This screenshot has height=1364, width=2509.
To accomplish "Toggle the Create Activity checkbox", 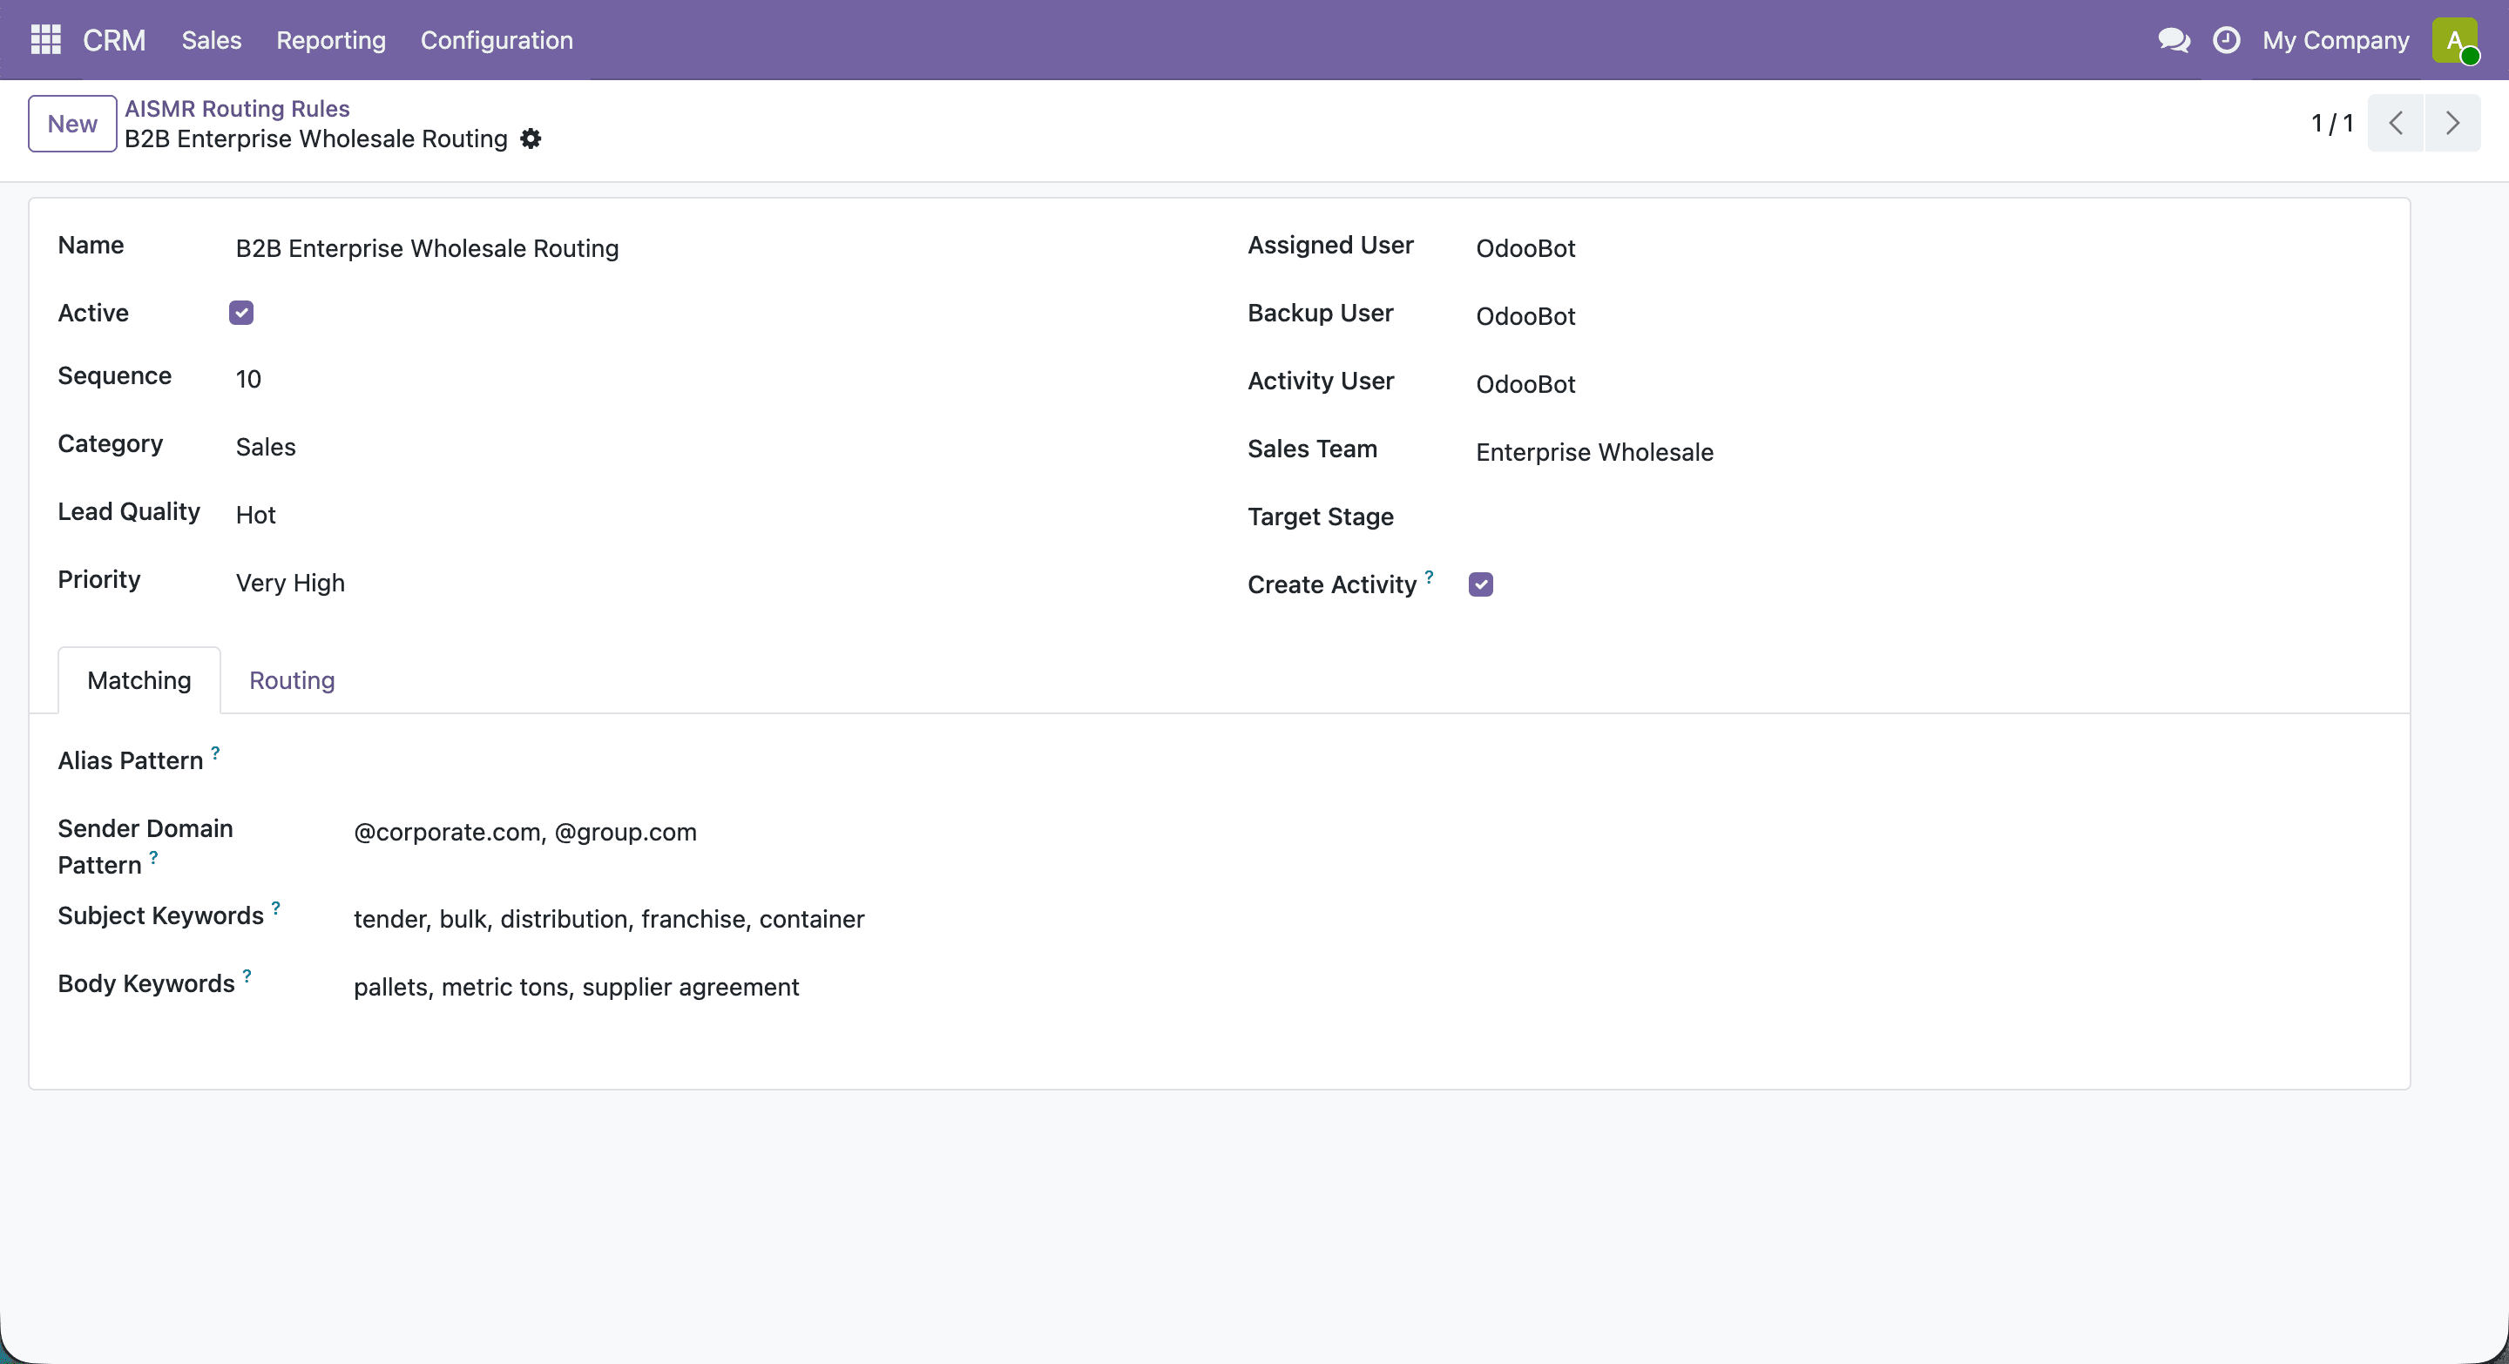I will tap(1480, 584).
